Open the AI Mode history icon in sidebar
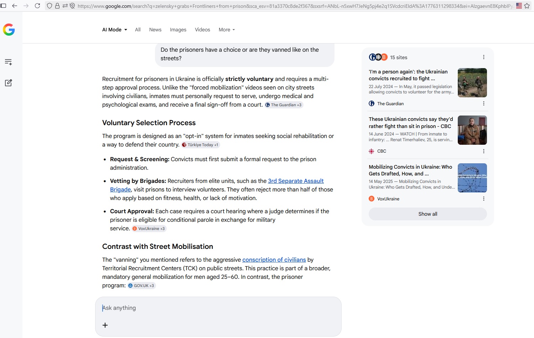534x338 pixels. click(9, 62)
